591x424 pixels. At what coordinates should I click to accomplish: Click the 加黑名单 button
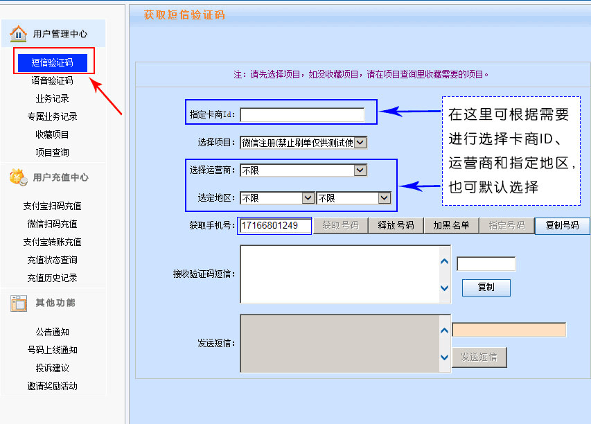point(451,226)
